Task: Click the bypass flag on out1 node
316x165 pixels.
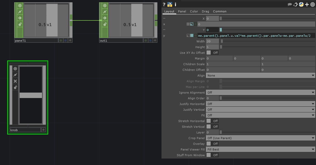Action: pyautogui.click(x=105, y=12)
